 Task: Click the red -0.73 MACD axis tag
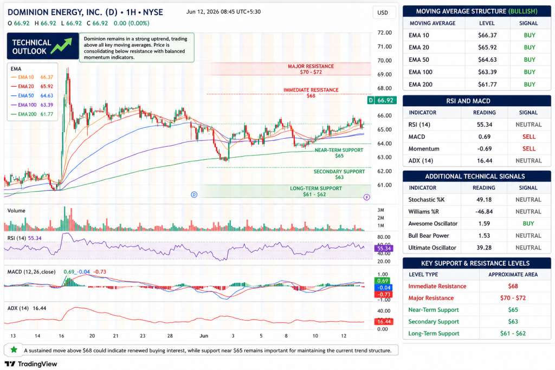384,295
